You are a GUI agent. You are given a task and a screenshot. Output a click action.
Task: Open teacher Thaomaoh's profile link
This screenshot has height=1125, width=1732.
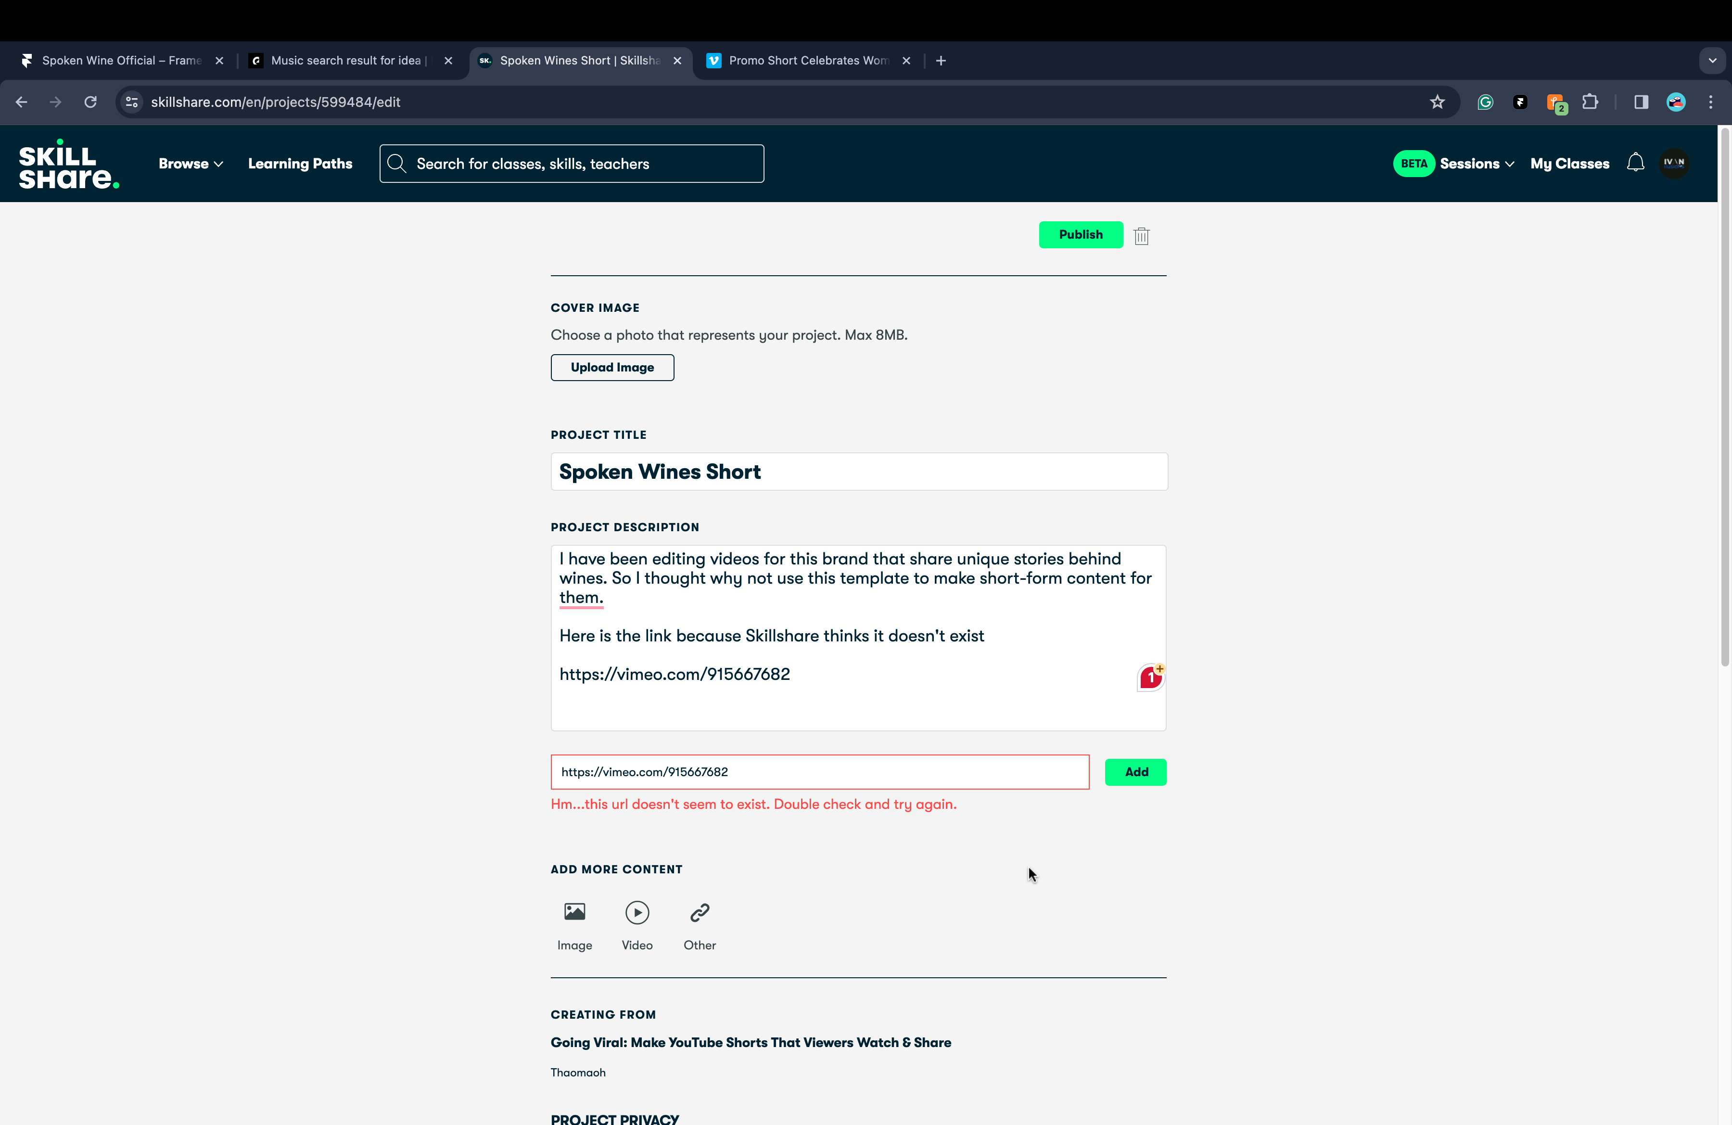(x=578, y=1072)
